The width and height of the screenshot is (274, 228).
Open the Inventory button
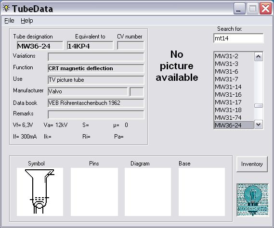[252, 164]
